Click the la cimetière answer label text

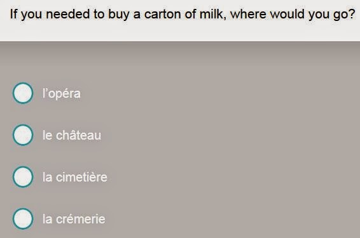click(75, 177)
